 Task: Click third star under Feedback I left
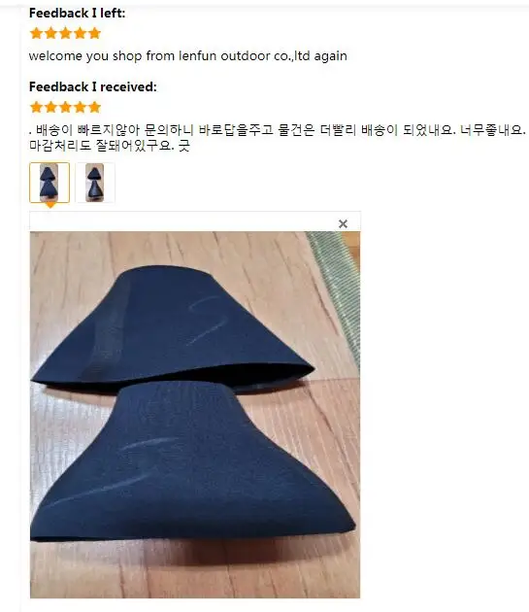coord(65,34)
